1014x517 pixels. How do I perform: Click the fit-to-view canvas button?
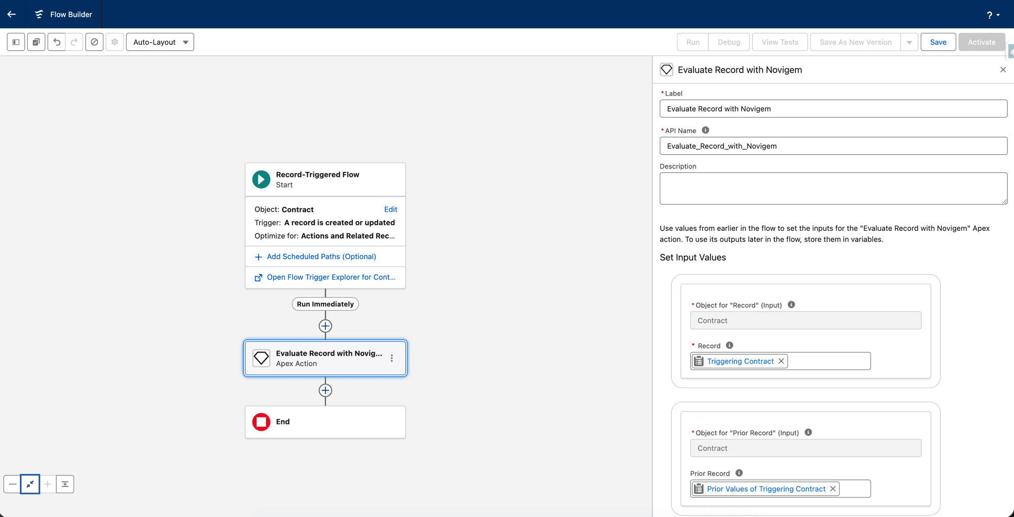point(30,484)
